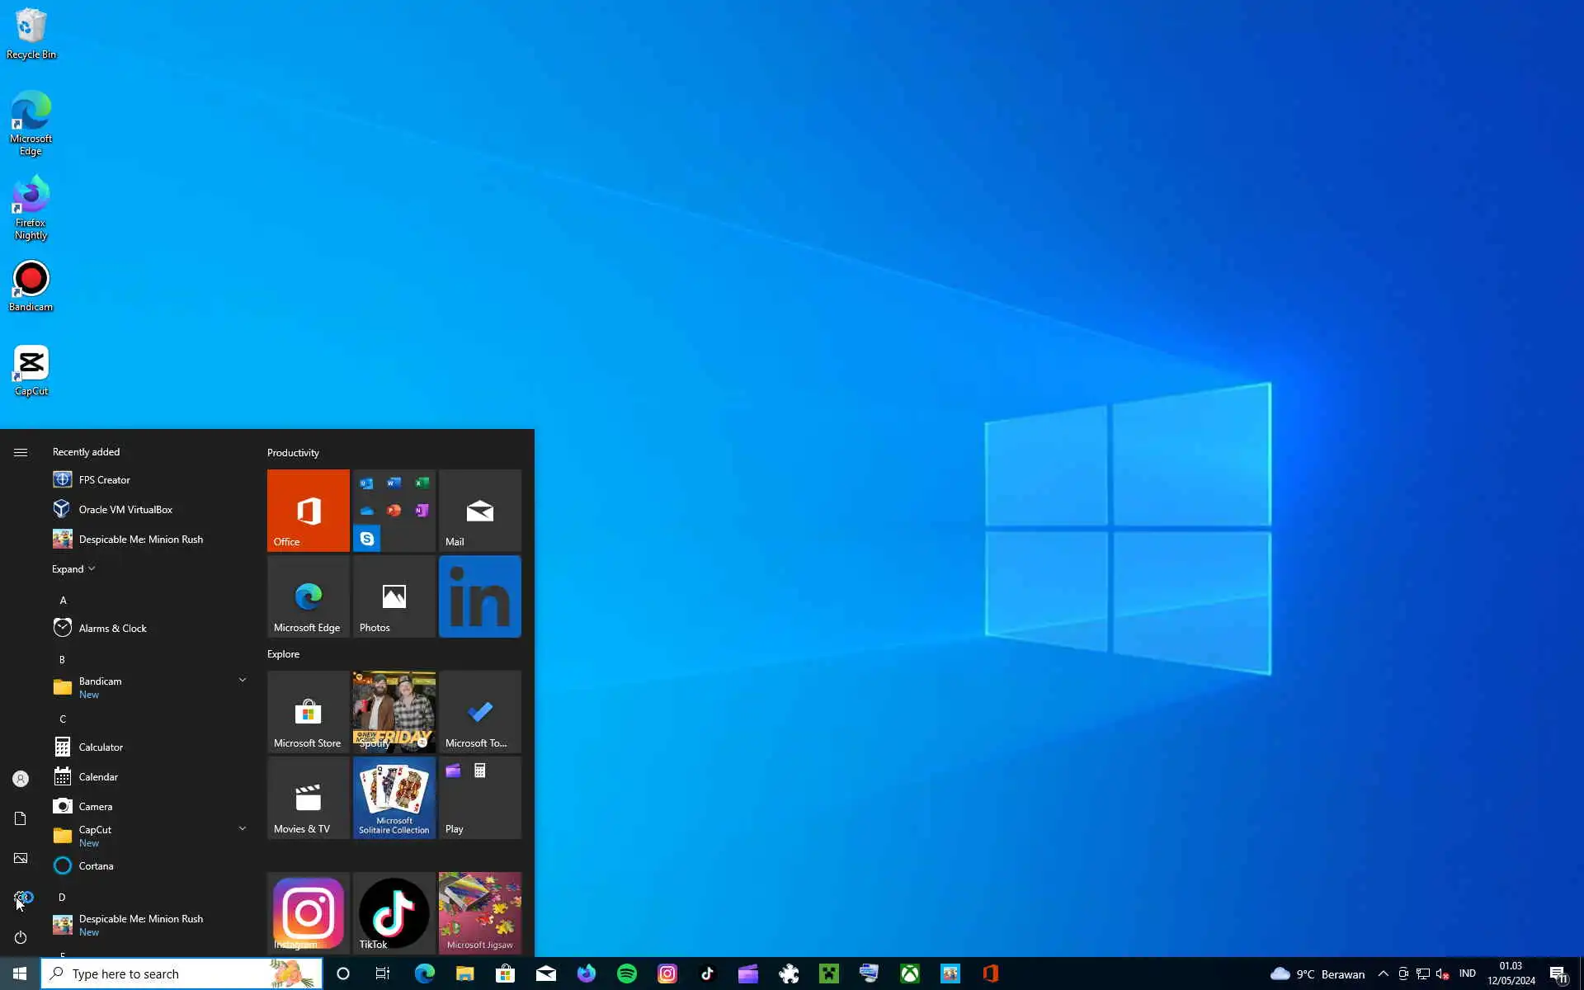The height and width of the screenshot is (990, 1584).
Task: Click the Type here to search box
Action: click(x=165, y=973)
